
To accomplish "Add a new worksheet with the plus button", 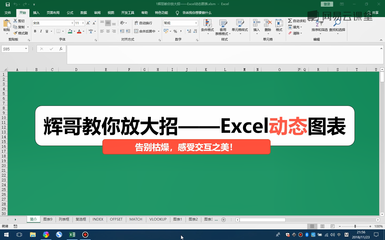I will point(224,219).
